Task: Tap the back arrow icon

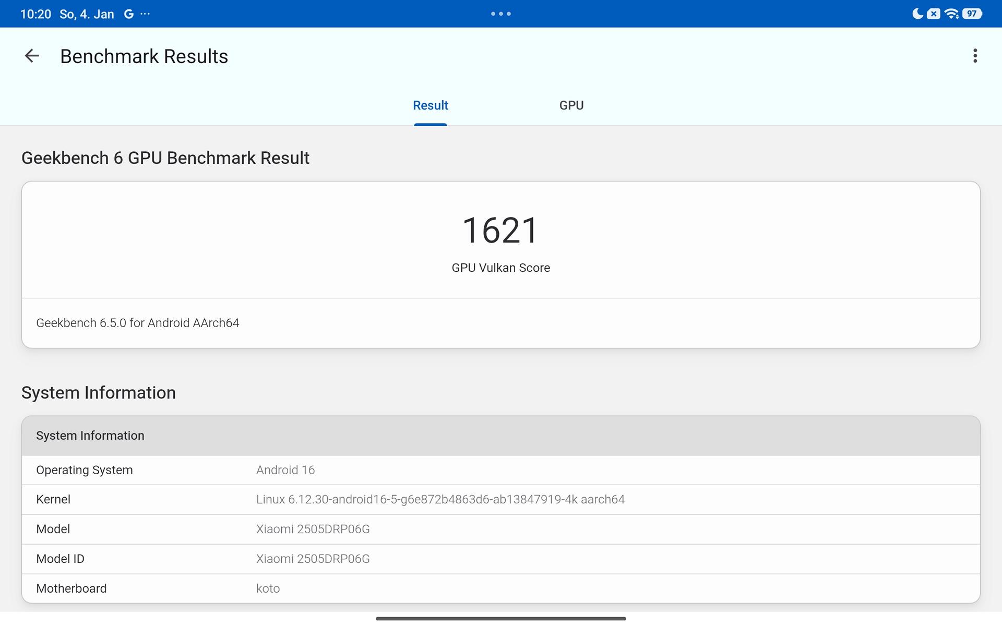Action: point(32,56)
